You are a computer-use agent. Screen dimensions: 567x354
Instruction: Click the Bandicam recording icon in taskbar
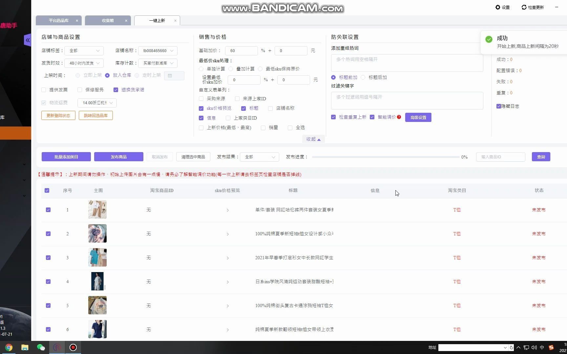(73, 347)
